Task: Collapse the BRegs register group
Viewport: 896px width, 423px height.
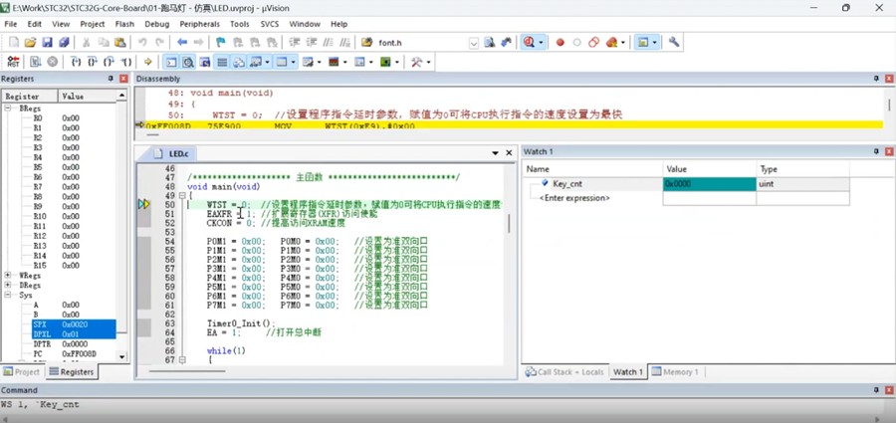Action: [9, 107]
